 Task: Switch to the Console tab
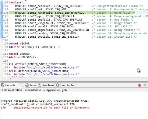[10, 85]
